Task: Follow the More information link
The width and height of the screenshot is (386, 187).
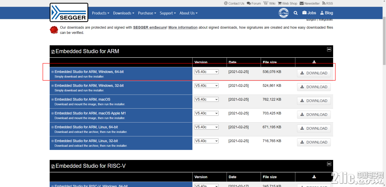Action: point(183,27)
